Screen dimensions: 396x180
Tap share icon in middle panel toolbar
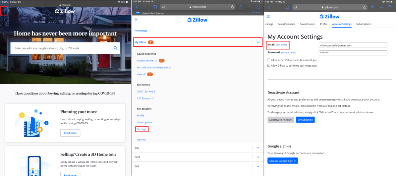241,7
